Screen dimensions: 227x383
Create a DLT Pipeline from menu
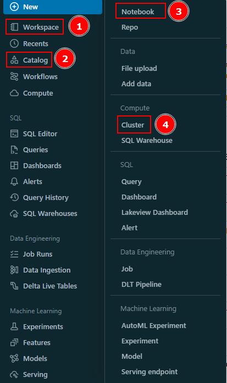click(x=141, y=284)
